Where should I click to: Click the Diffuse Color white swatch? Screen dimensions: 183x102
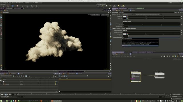125,16
